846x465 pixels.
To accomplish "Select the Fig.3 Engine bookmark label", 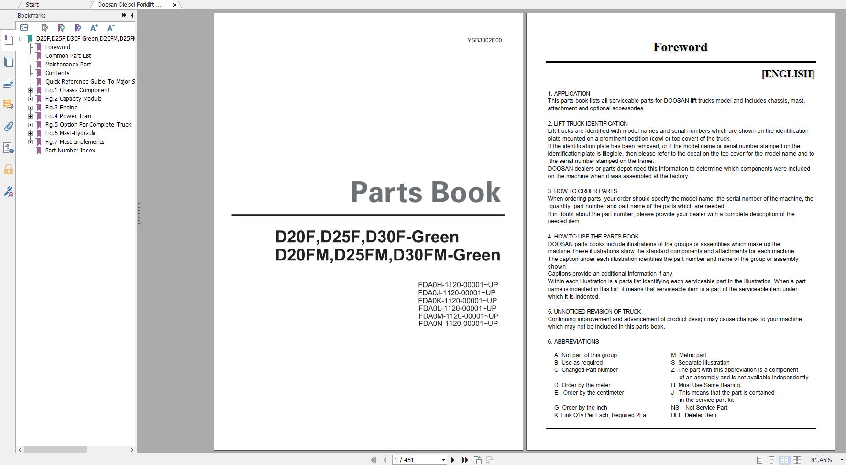I will [x=61, y=108].
